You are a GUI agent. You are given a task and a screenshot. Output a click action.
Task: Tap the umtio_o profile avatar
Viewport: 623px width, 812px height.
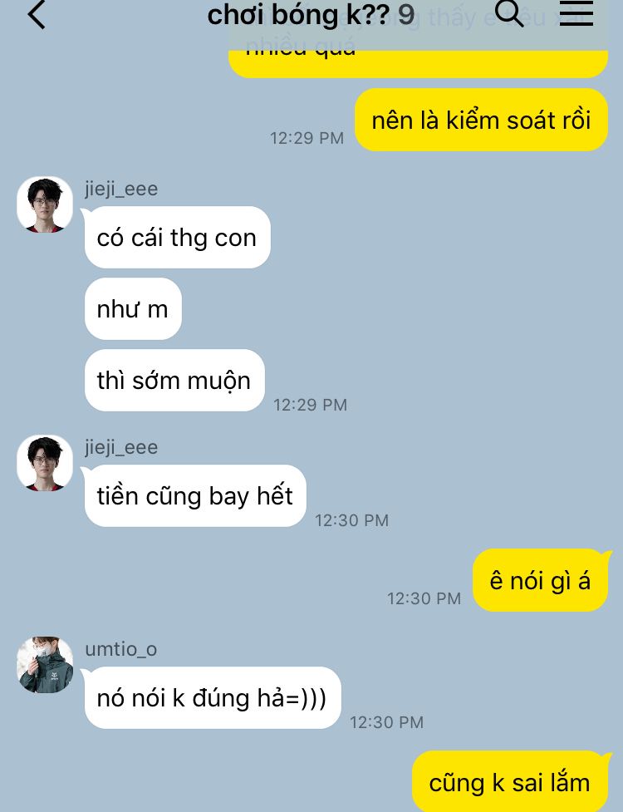45,664
